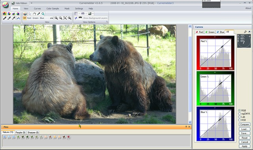Select the arrow pointer tool
The height and width of the screenshot is (150, 253).
point(30,14)
